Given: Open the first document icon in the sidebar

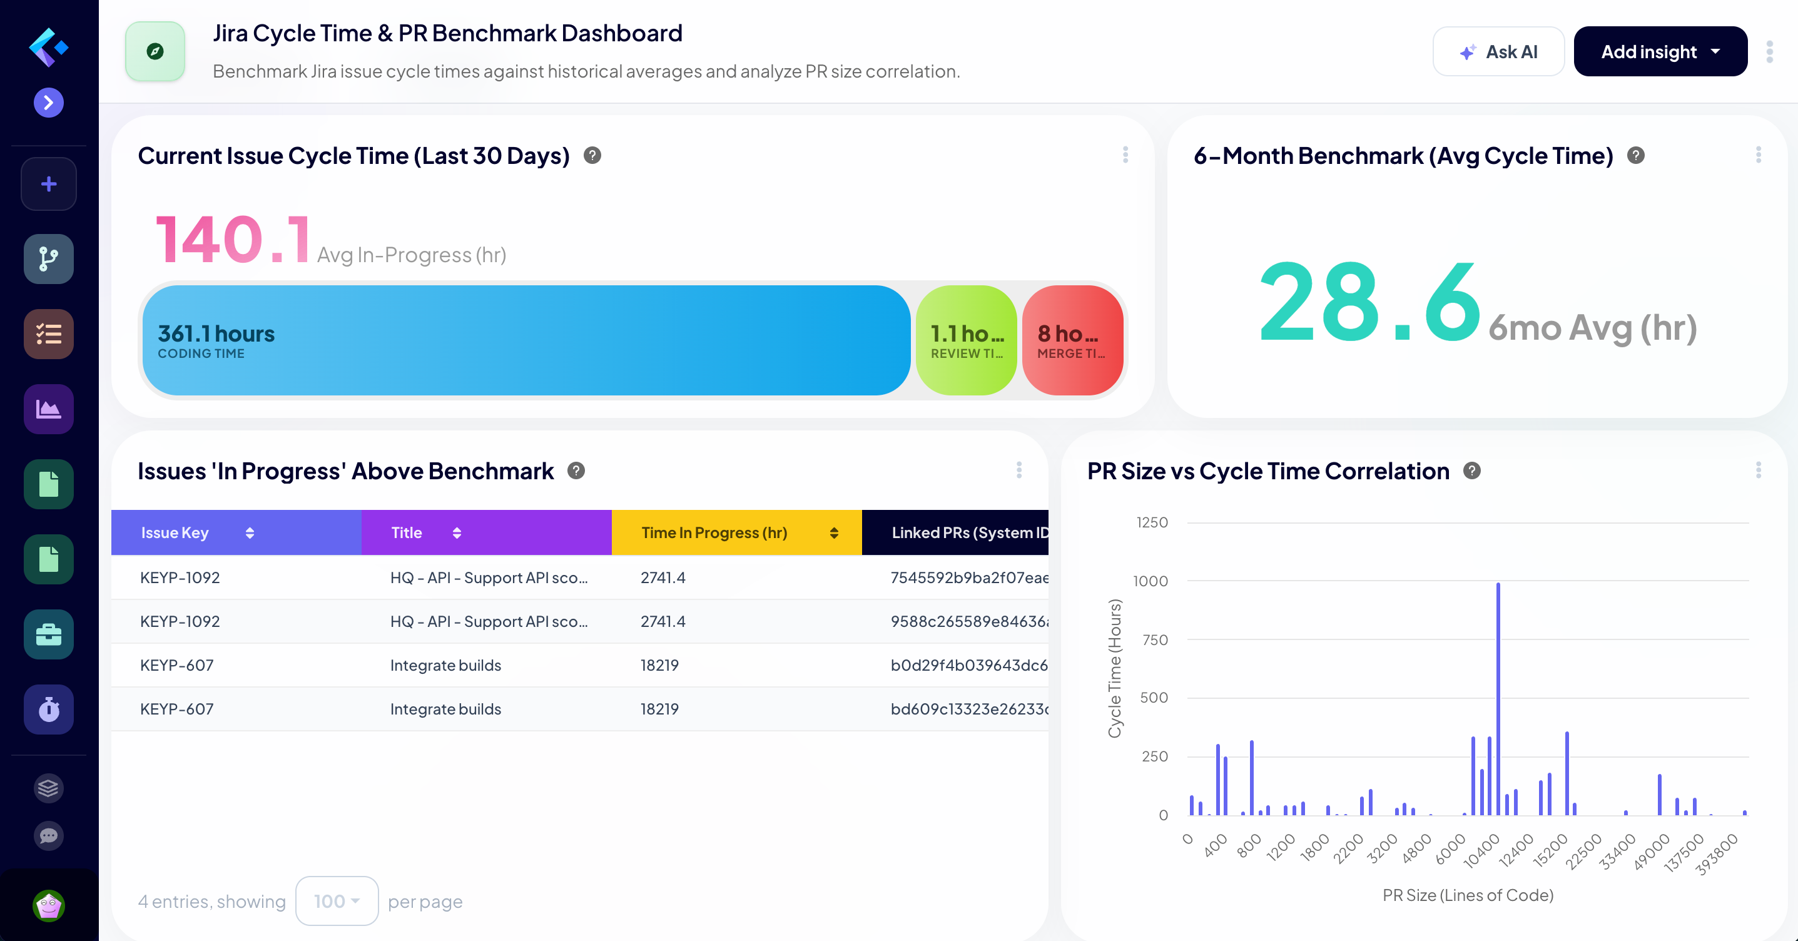Looking at the screenshot, I should coord(48,484).
